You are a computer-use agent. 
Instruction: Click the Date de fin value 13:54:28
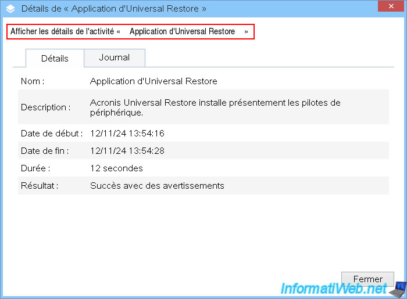click(127, 151)
